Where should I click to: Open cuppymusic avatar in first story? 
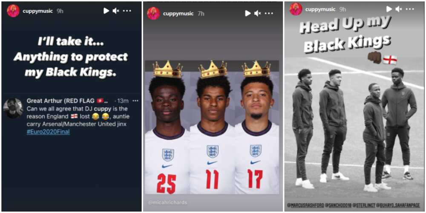[x=13, y=11]
